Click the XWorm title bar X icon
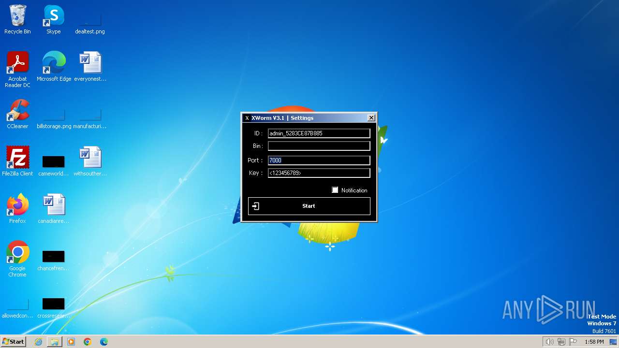Screen dimensions: 619x348 tap(247, 118)
